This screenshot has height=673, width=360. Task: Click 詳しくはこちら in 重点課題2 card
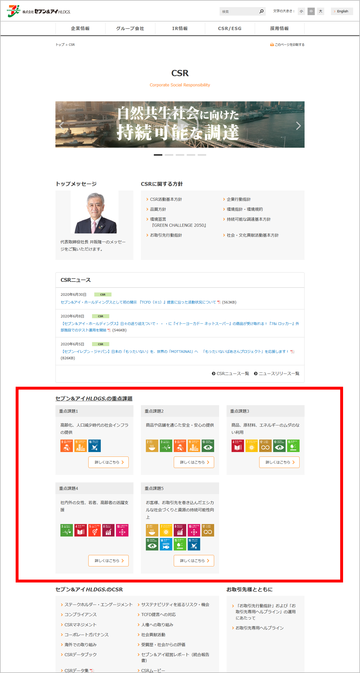194,462
